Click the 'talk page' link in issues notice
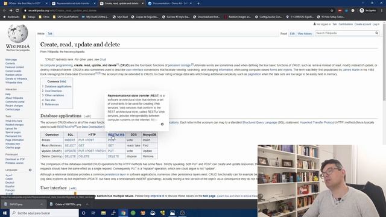This screenshot has width=386, height=217. 209,196
